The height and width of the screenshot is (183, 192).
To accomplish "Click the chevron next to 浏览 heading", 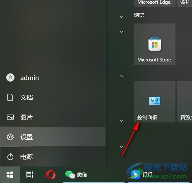I will point(122,17).
